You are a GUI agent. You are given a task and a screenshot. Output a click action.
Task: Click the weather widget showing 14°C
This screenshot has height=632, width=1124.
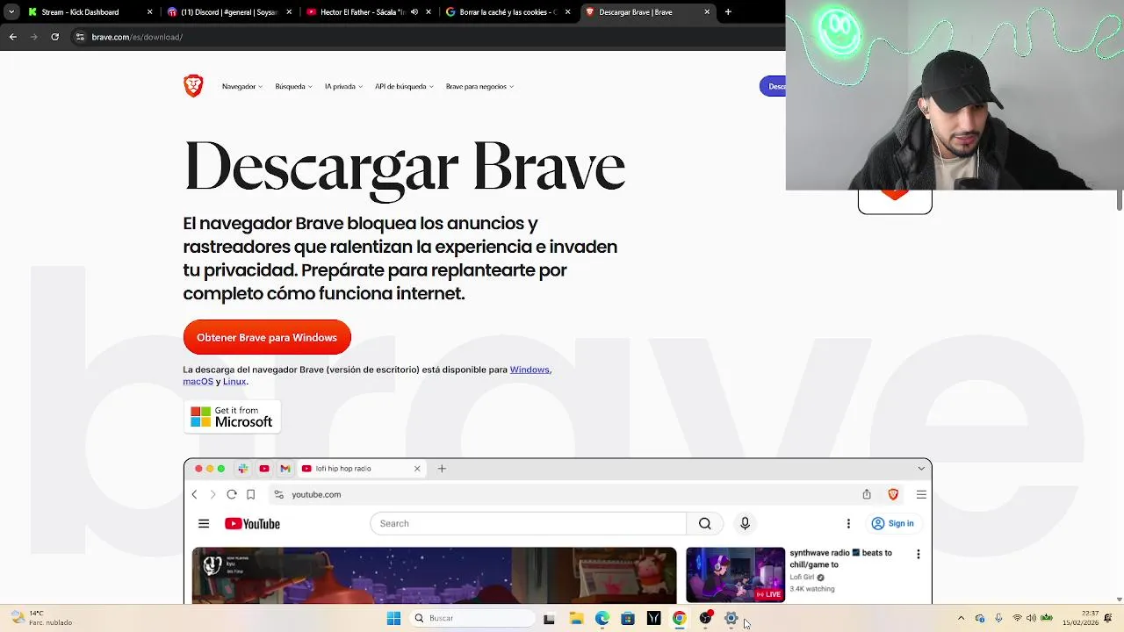pos(40,618)
